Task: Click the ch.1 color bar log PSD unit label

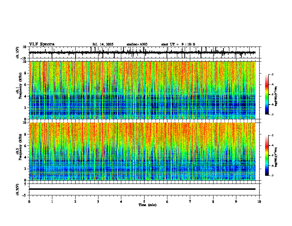Action: (x=276, y=96)
